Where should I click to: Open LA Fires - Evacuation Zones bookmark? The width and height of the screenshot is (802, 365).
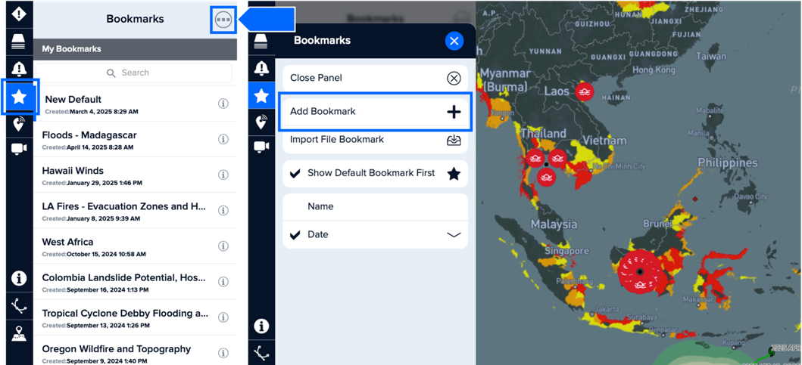tap(135, 211)
